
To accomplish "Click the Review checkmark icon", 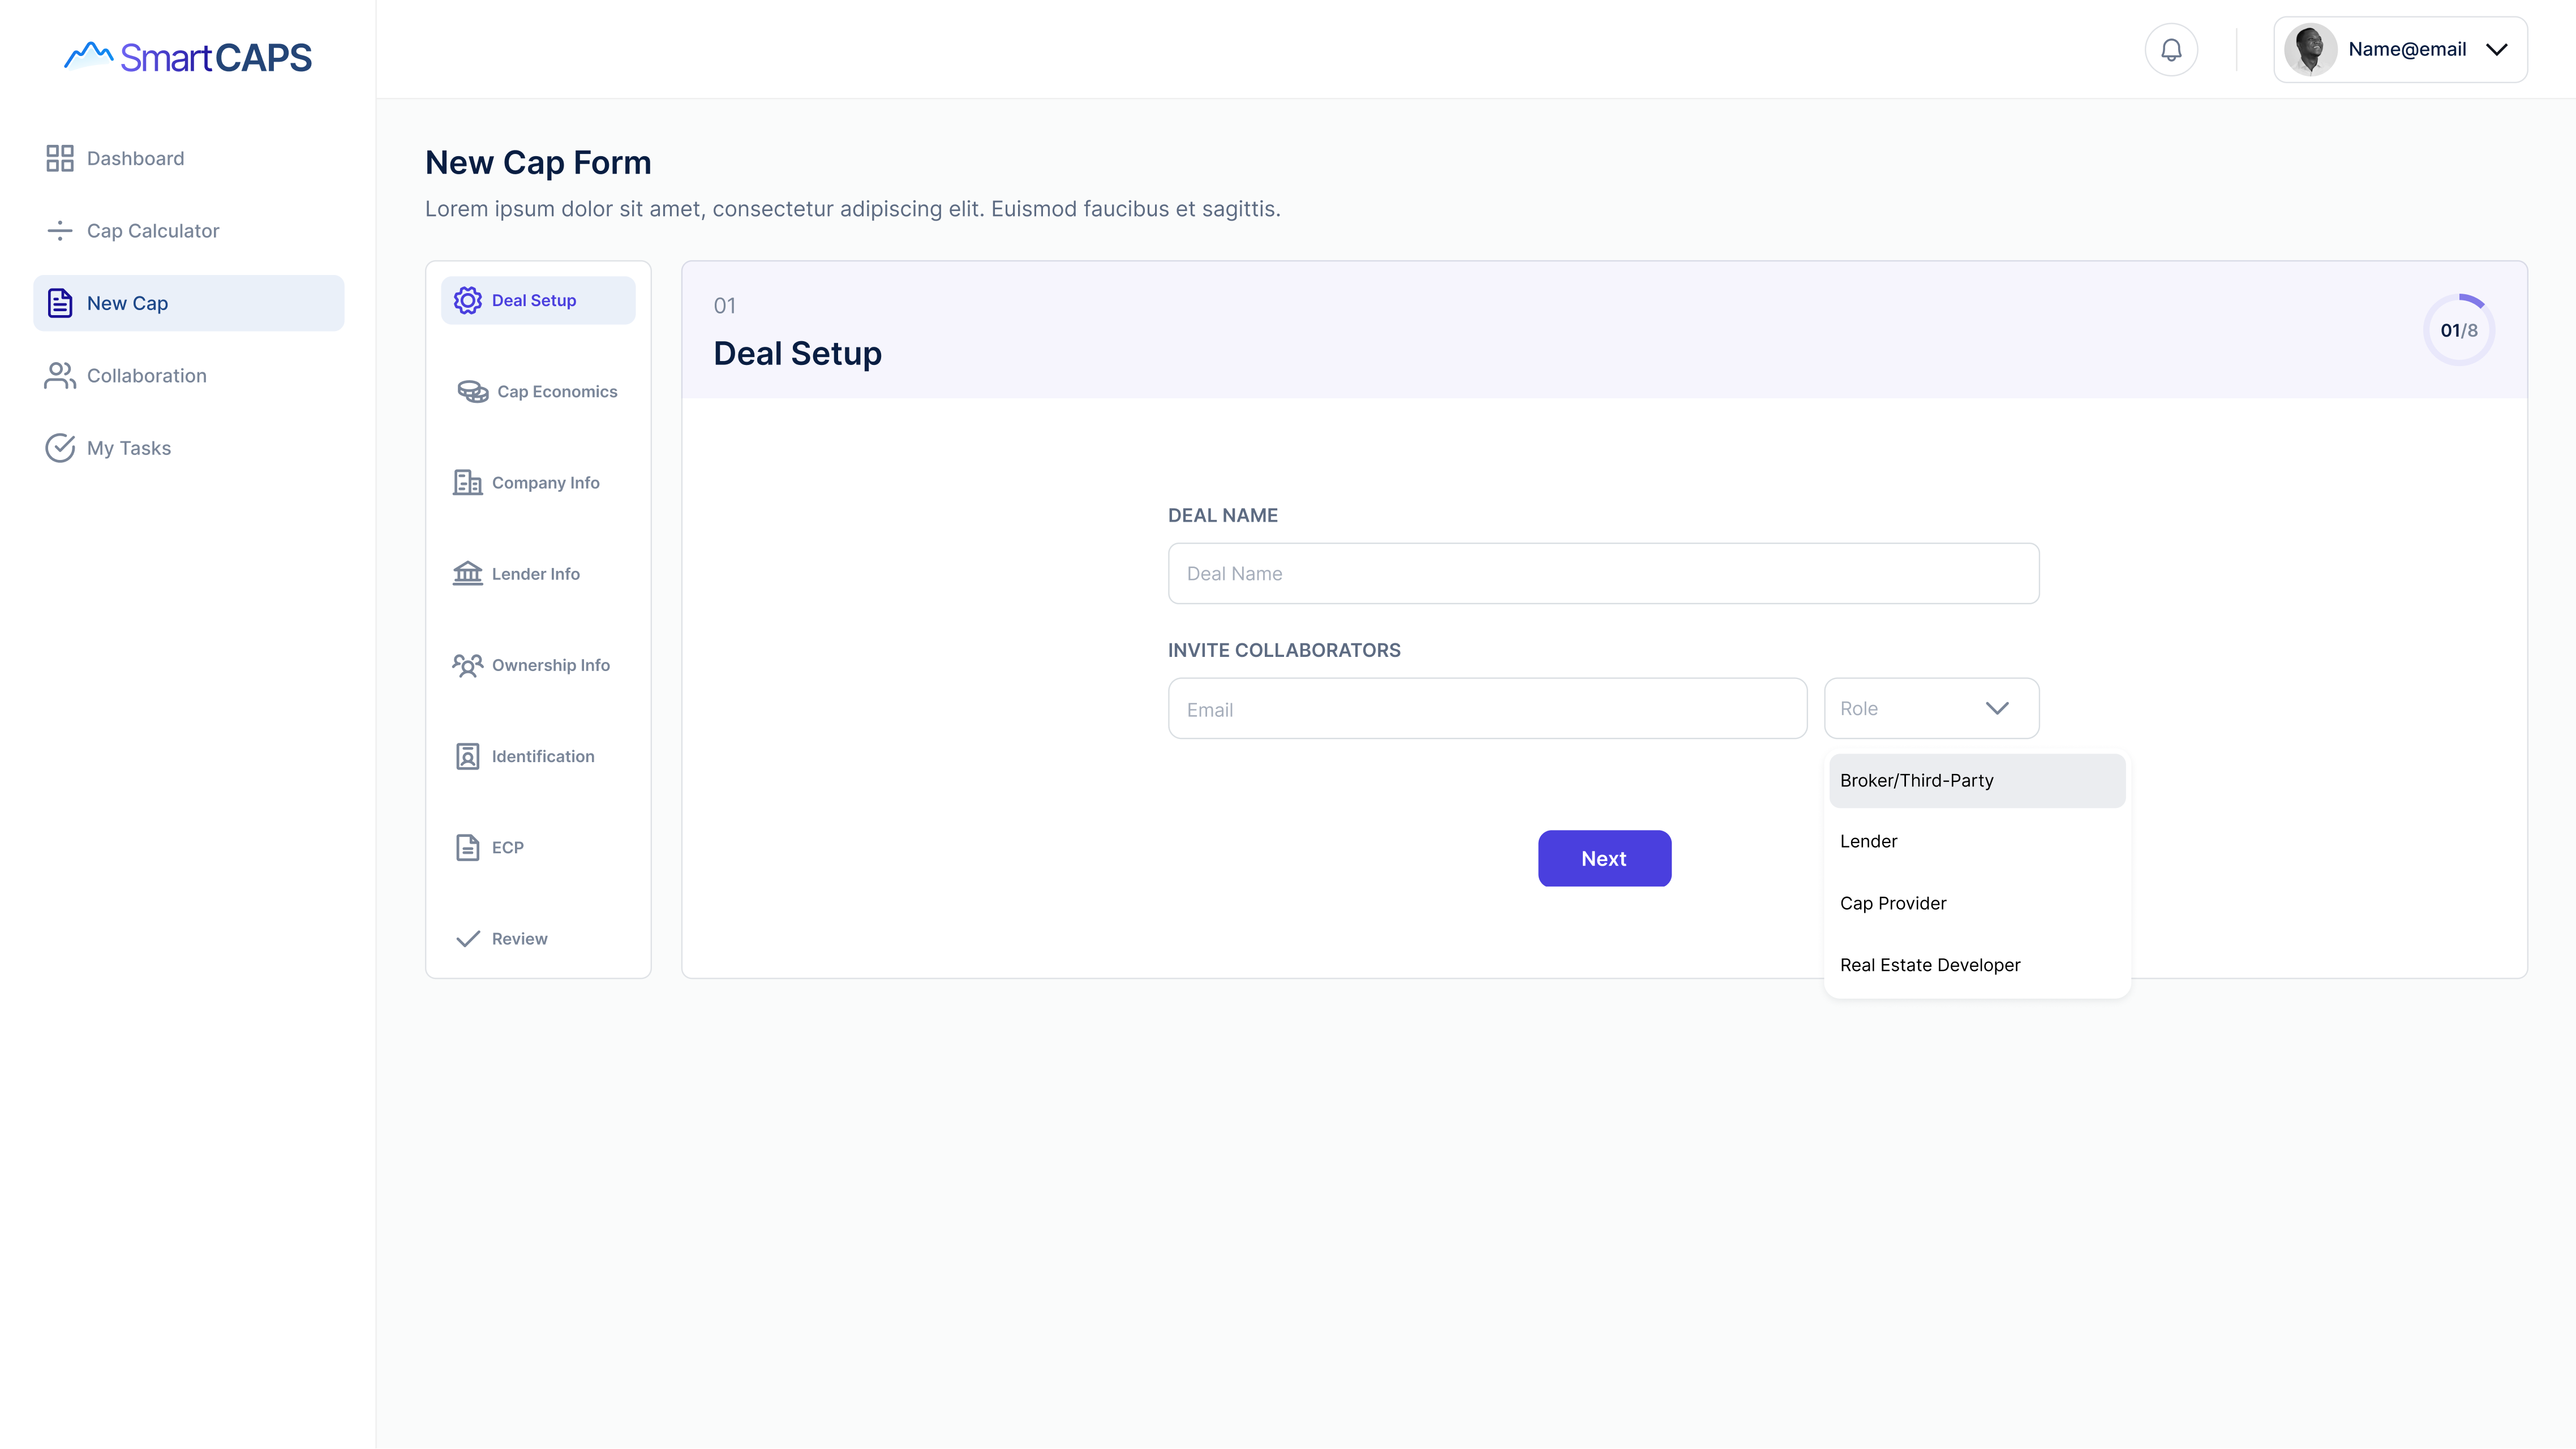I will 468,938.
